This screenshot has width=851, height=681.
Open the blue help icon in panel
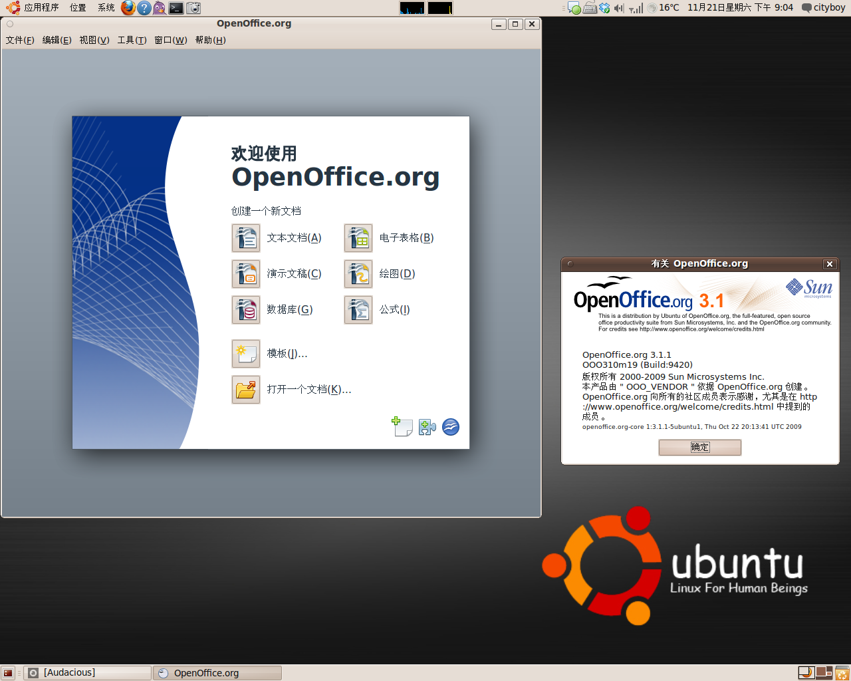click(x=144, y=8)
